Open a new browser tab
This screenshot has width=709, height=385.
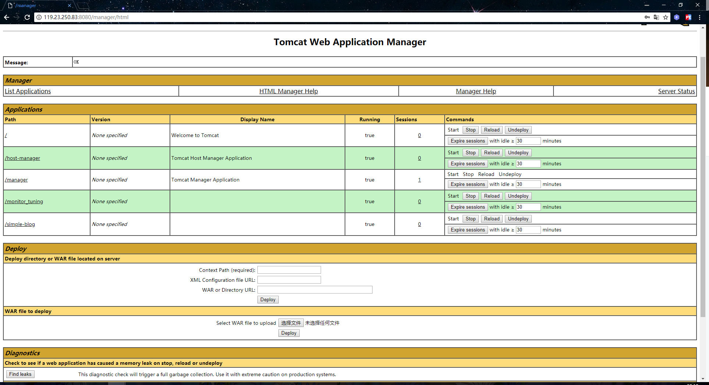tap(83, 6)
